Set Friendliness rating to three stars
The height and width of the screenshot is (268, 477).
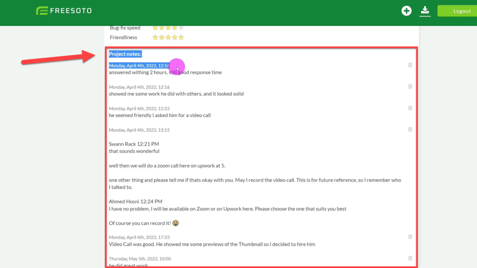[x=168, y=37]
